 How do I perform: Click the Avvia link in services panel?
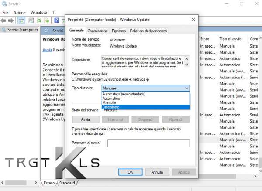[47, 50]
